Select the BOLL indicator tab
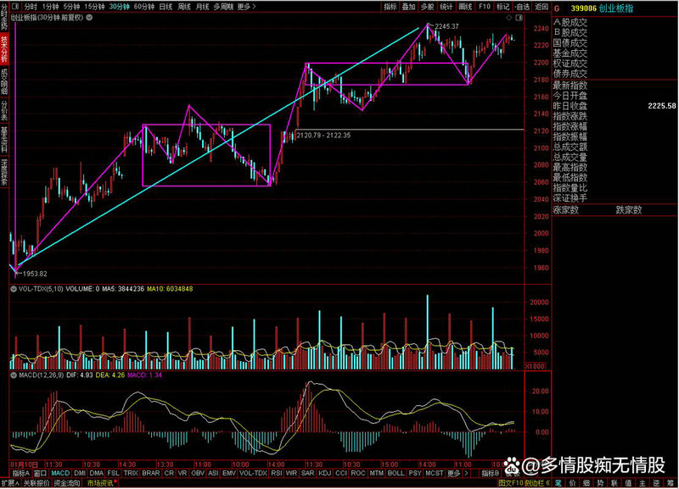Viewport: 679px width, 489px height. tap(396, 474)
